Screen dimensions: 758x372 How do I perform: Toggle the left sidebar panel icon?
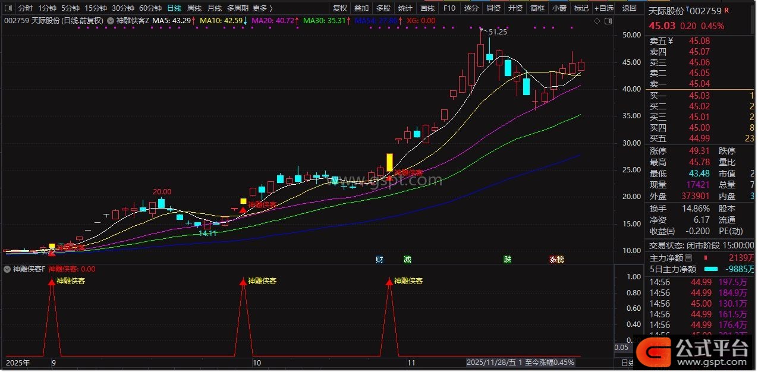tap(9, 8)
